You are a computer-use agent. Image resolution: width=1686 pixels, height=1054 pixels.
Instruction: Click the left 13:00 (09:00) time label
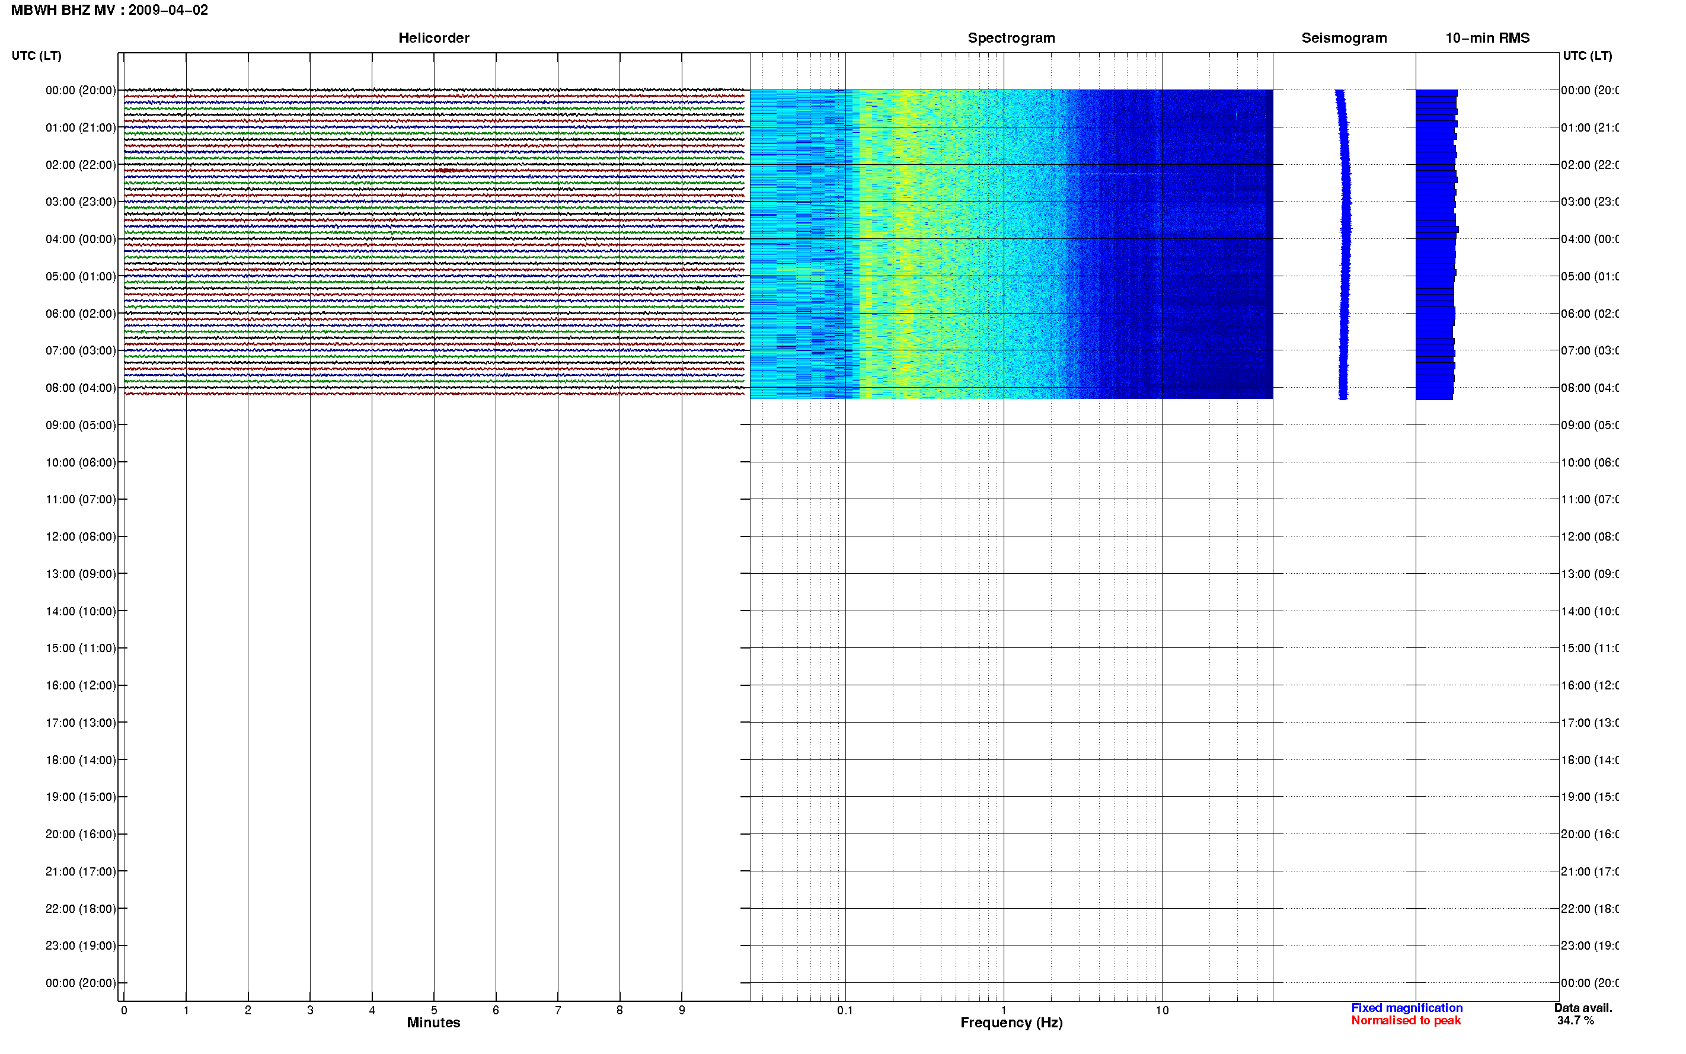pos(81,574)
